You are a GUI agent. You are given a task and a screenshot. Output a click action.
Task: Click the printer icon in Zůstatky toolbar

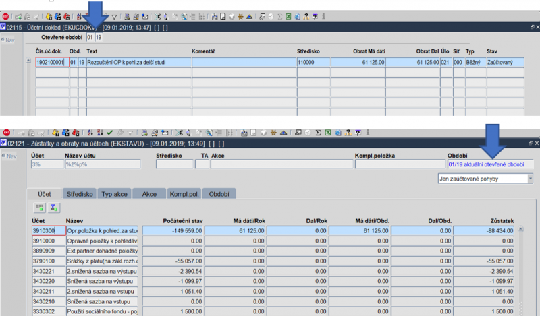click(x=144, y=133)
